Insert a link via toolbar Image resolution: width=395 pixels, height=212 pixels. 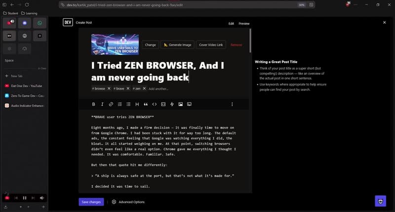pyautogui.click(x=111, y=104)
